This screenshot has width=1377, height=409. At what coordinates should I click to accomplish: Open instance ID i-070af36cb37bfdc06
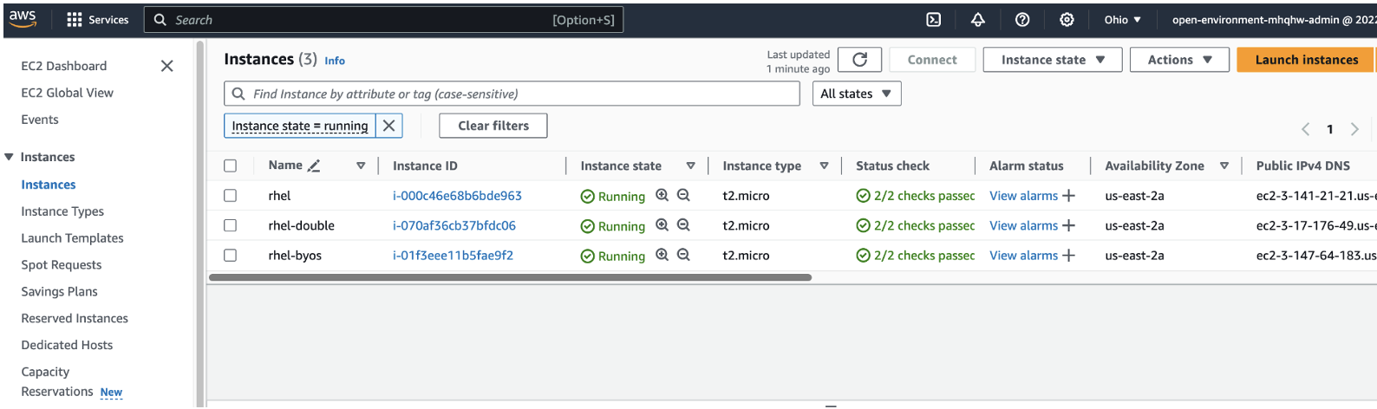point(454,225)
